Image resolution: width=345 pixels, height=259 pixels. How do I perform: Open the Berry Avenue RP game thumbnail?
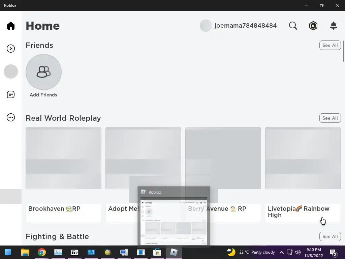coord(223,158)
